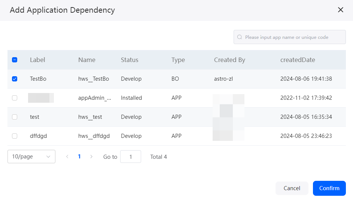Screen dimensions: 353x201
Task: Click the BO type cell
Action: click(175, 79)
